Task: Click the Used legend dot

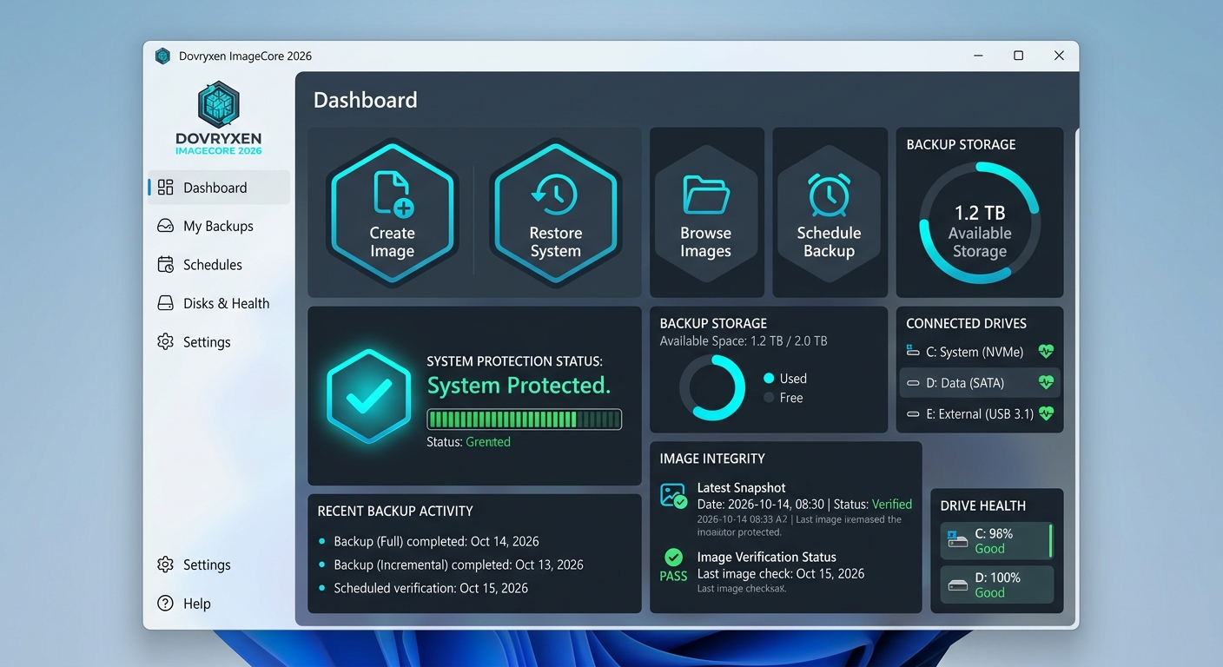Action: pyautogui.click(x=769, y=379)
